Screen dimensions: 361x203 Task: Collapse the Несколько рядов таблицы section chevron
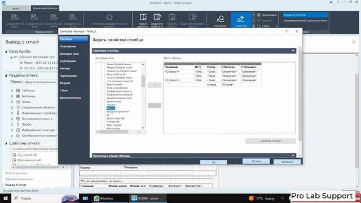pyautogui.click(x=293, y=156)
